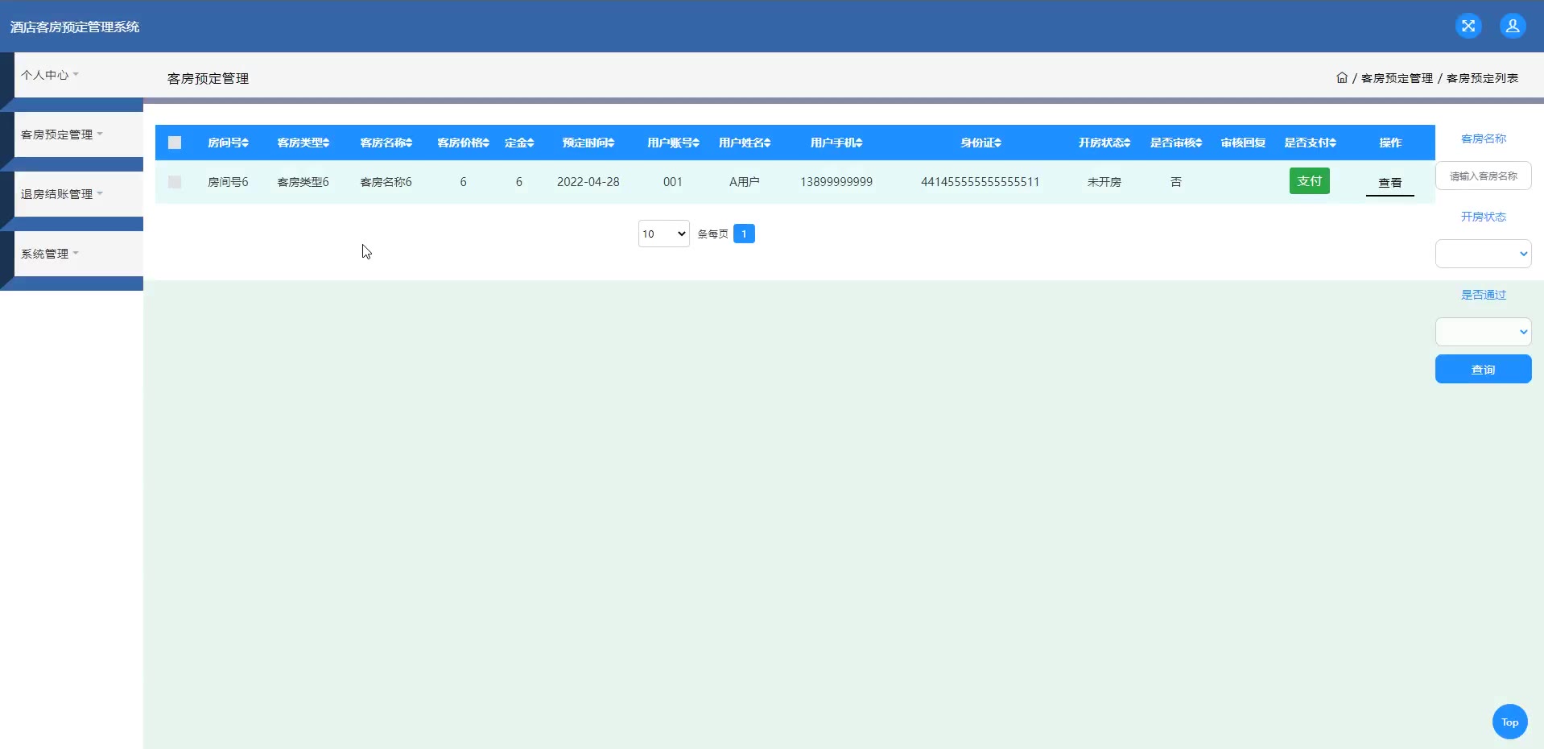
Task: Open the user profile icon
Action: coord(1513,26)
